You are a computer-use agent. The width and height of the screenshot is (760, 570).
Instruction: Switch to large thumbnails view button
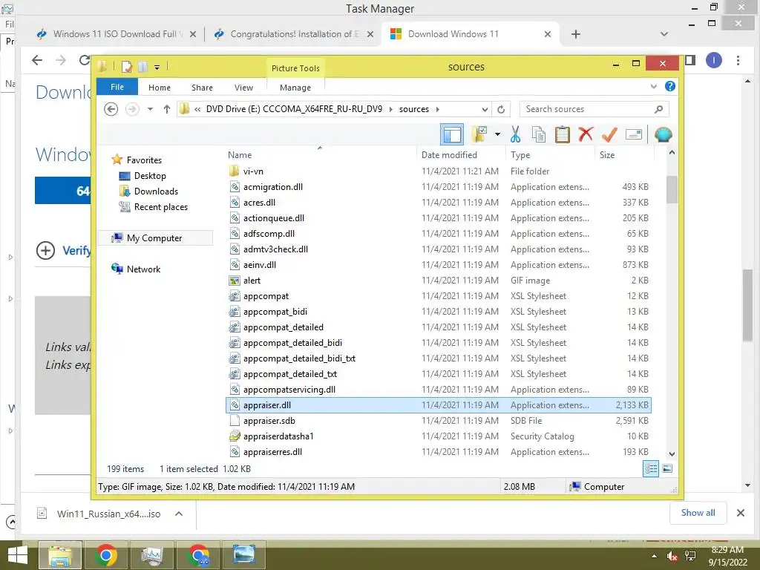[x=667, y=469]
